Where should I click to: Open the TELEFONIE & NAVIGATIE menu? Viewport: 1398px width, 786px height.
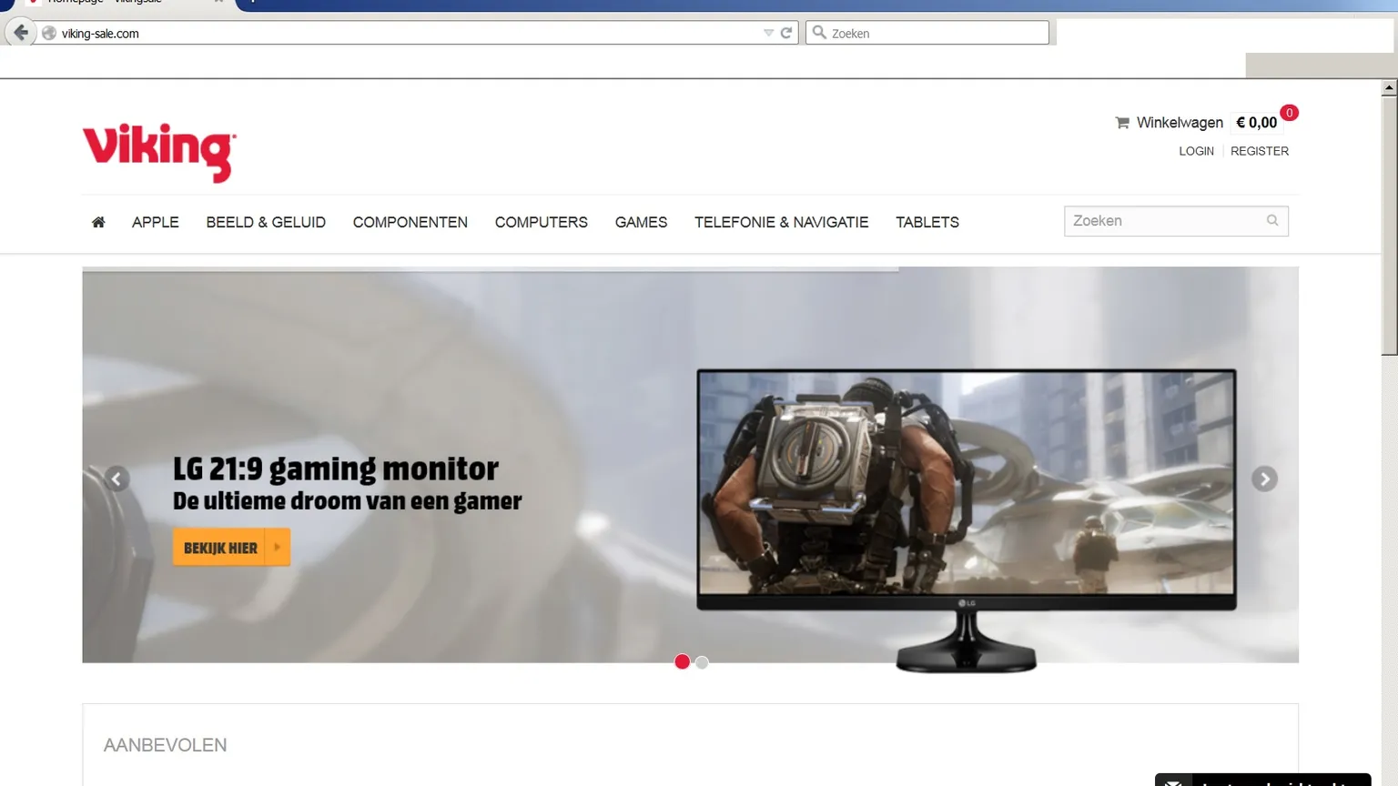[781, 222]
